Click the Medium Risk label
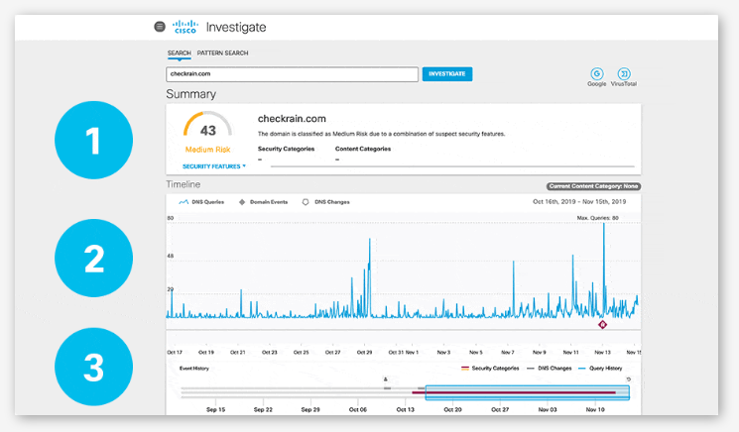 [x=208, y=150]
